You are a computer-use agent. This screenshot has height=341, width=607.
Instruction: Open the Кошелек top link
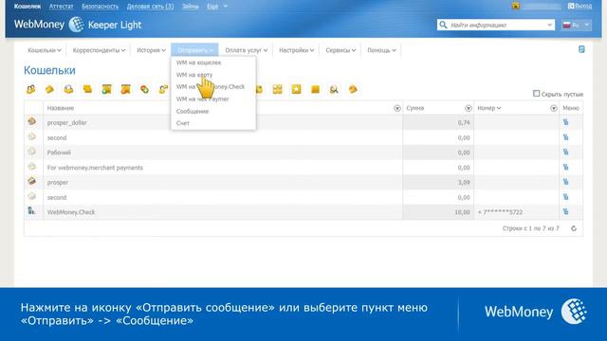[x=28, y=7]
